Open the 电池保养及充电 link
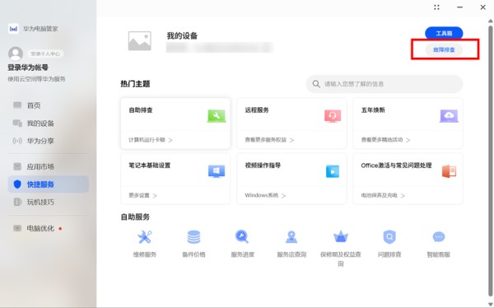This screenshot has width=494, height=308. (383, 195)
